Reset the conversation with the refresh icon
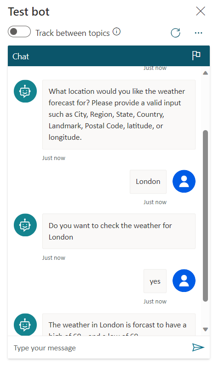Image resolution: width=219 pixels, height=366 pixels. [175, 33]
